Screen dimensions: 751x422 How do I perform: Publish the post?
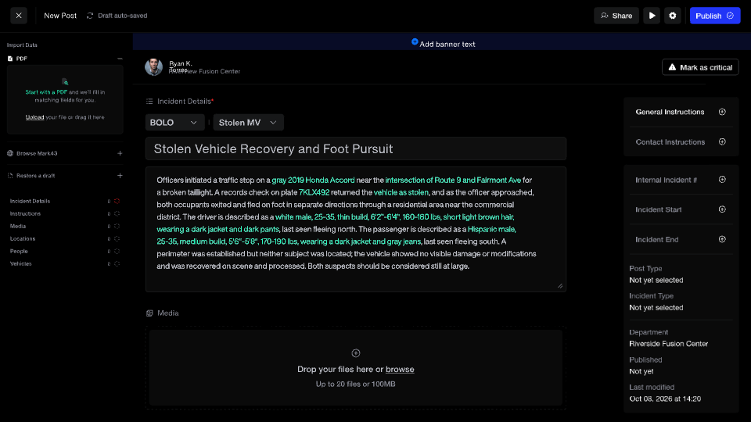point(714,16)
